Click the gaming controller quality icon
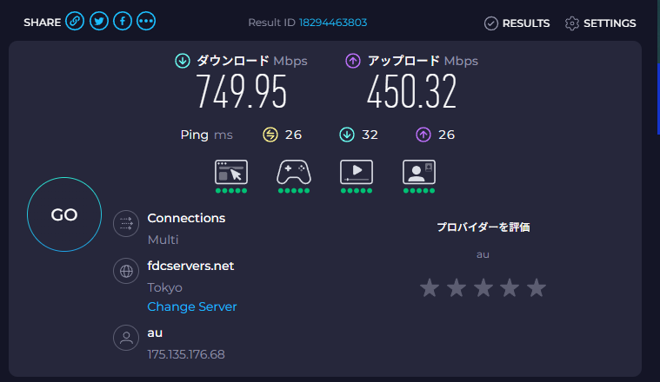The width and height of the screenshot is (660, 382). pos(294,172)
